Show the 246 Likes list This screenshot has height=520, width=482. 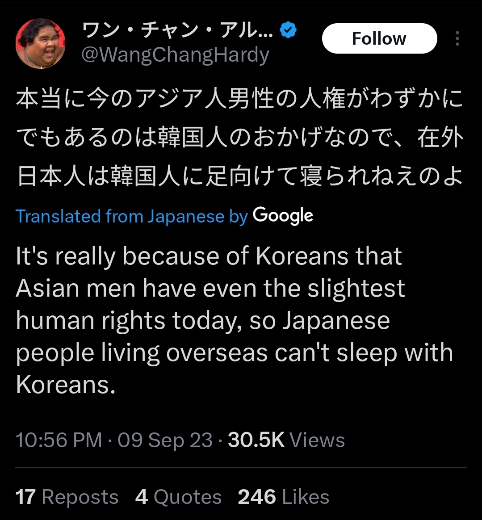pyautogui.click(x=284, y=497)
